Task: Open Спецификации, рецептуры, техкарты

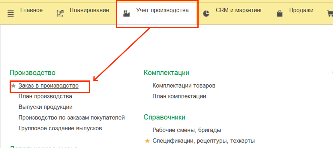Action: (203, 141)
